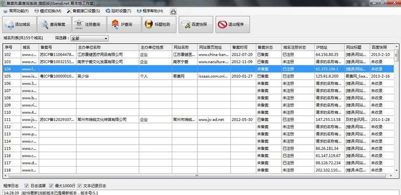Open the 程序帮助(H) menu

150,11
